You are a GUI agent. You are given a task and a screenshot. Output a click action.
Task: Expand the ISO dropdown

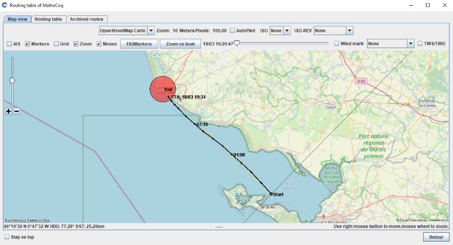pyautogui.click(x=287, y=31)
